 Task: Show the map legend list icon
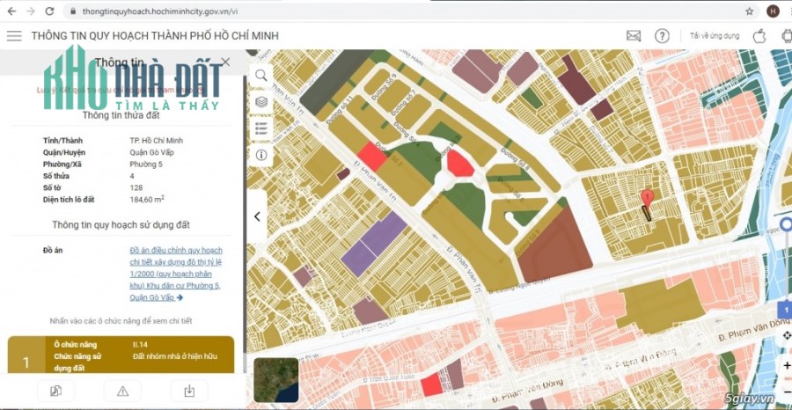tap(261, 128)
